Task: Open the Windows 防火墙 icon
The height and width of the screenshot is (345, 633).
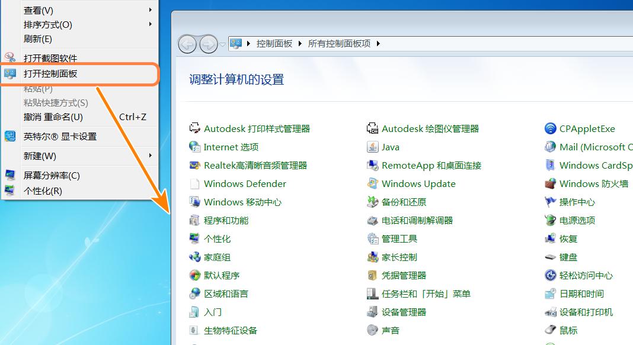Action: coord(550,184)
